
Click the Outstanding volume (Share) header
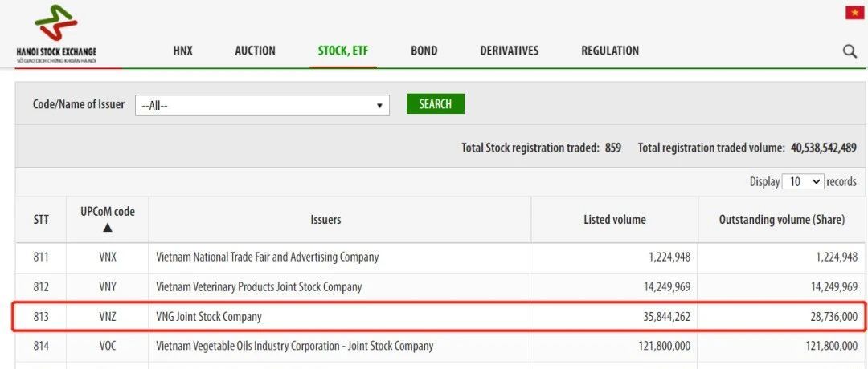coord(781,220)
